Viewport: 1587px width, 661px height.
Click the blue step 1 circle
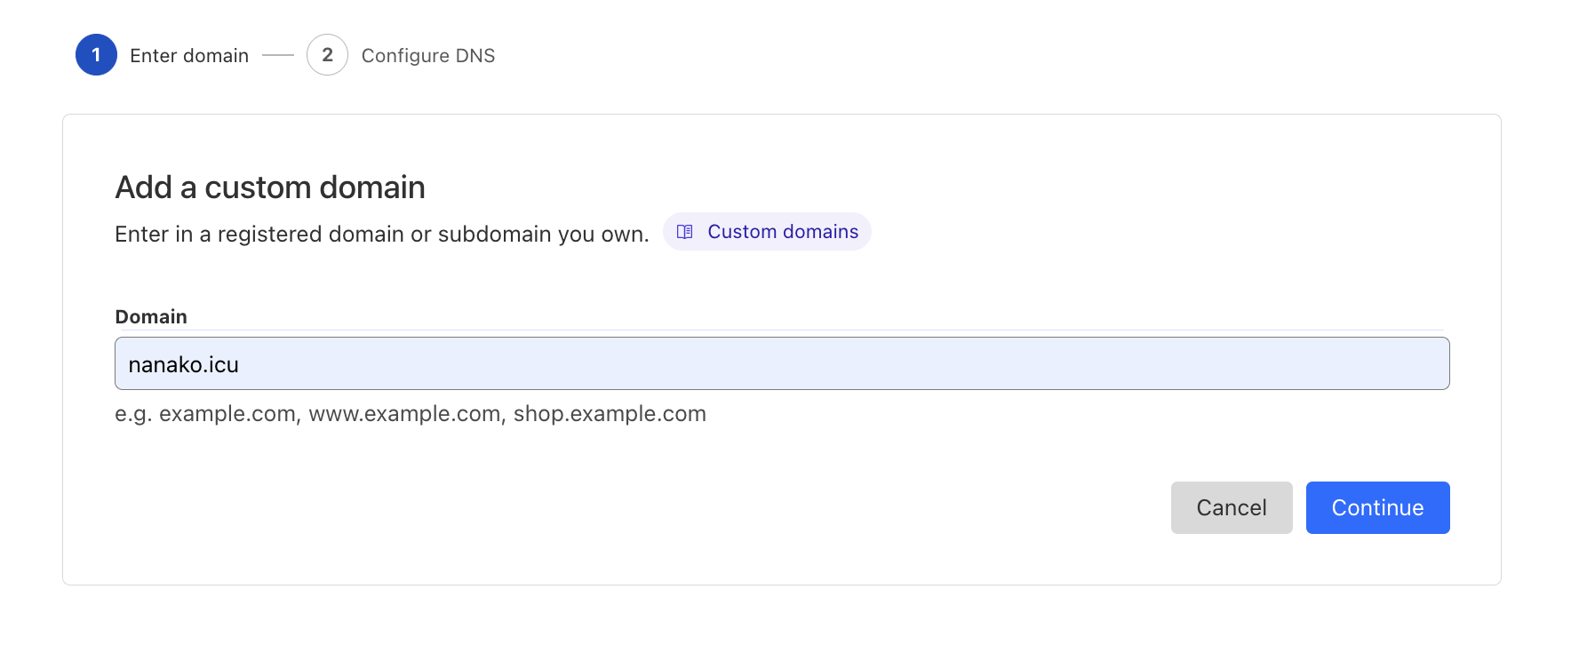96,55
